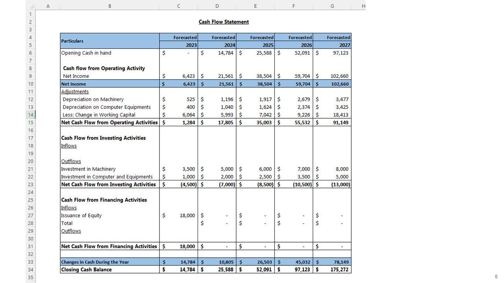Select row 14 header

click(x=30, y=115)
